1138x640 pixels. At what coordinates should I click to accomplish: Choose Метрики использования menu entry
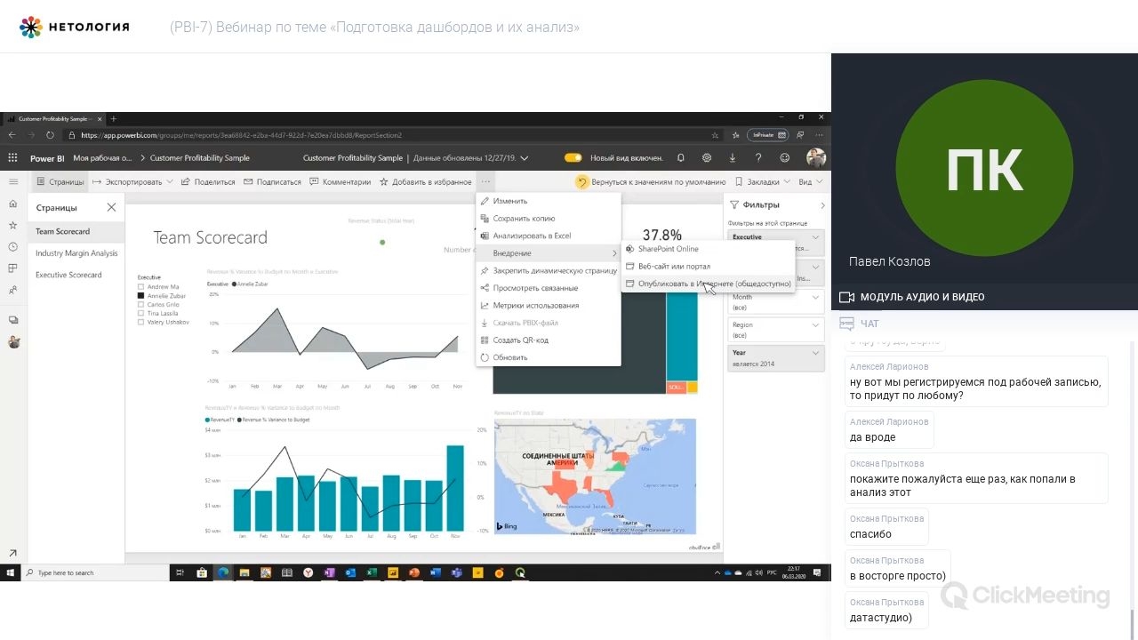pyautogui.click(x=548, y=305)
